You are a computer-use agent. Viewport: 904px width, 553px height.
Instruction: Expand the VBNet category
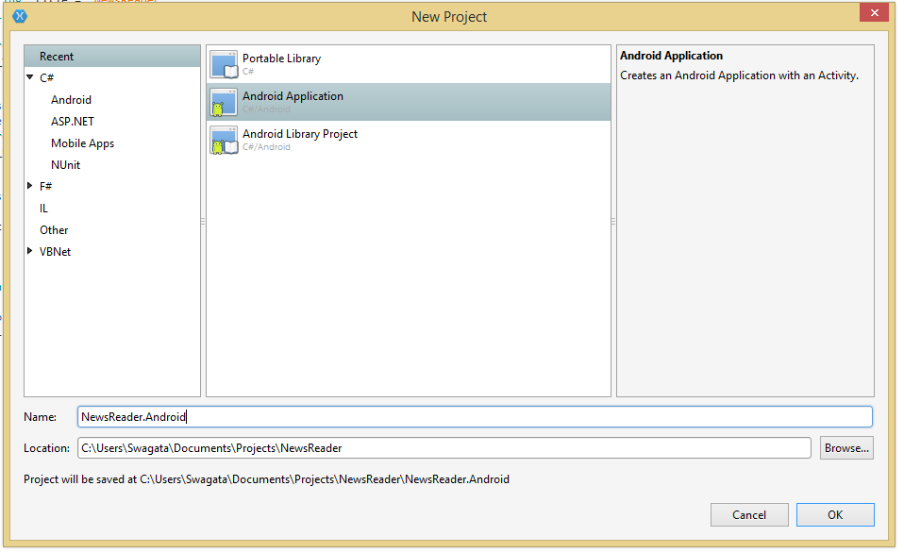(30, 251)
